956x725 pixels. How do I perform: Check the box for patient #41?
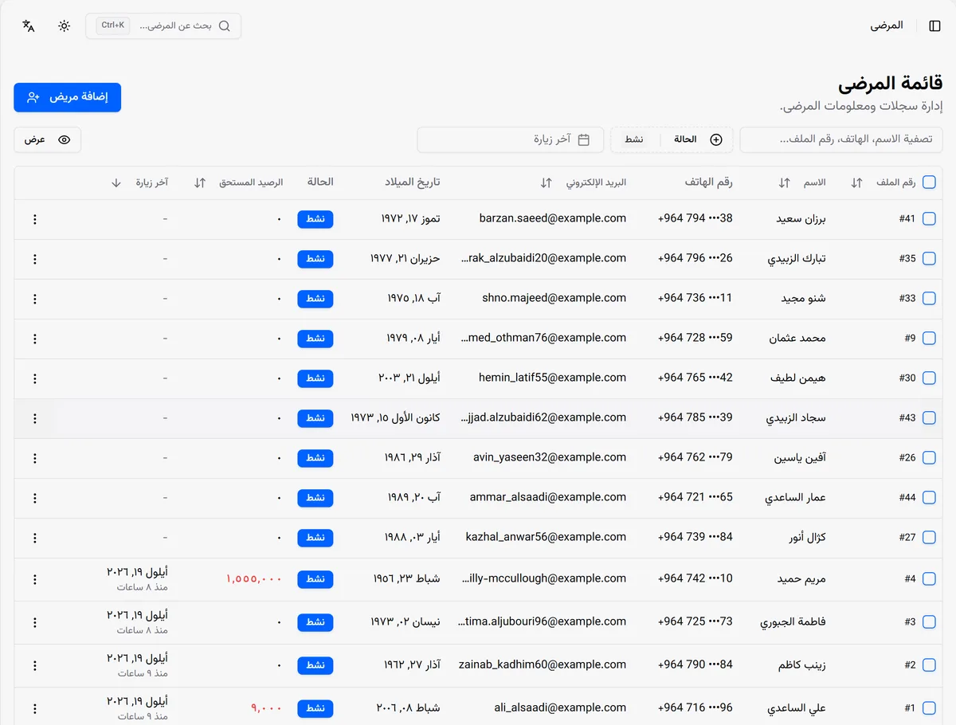(x=929, y=219)
